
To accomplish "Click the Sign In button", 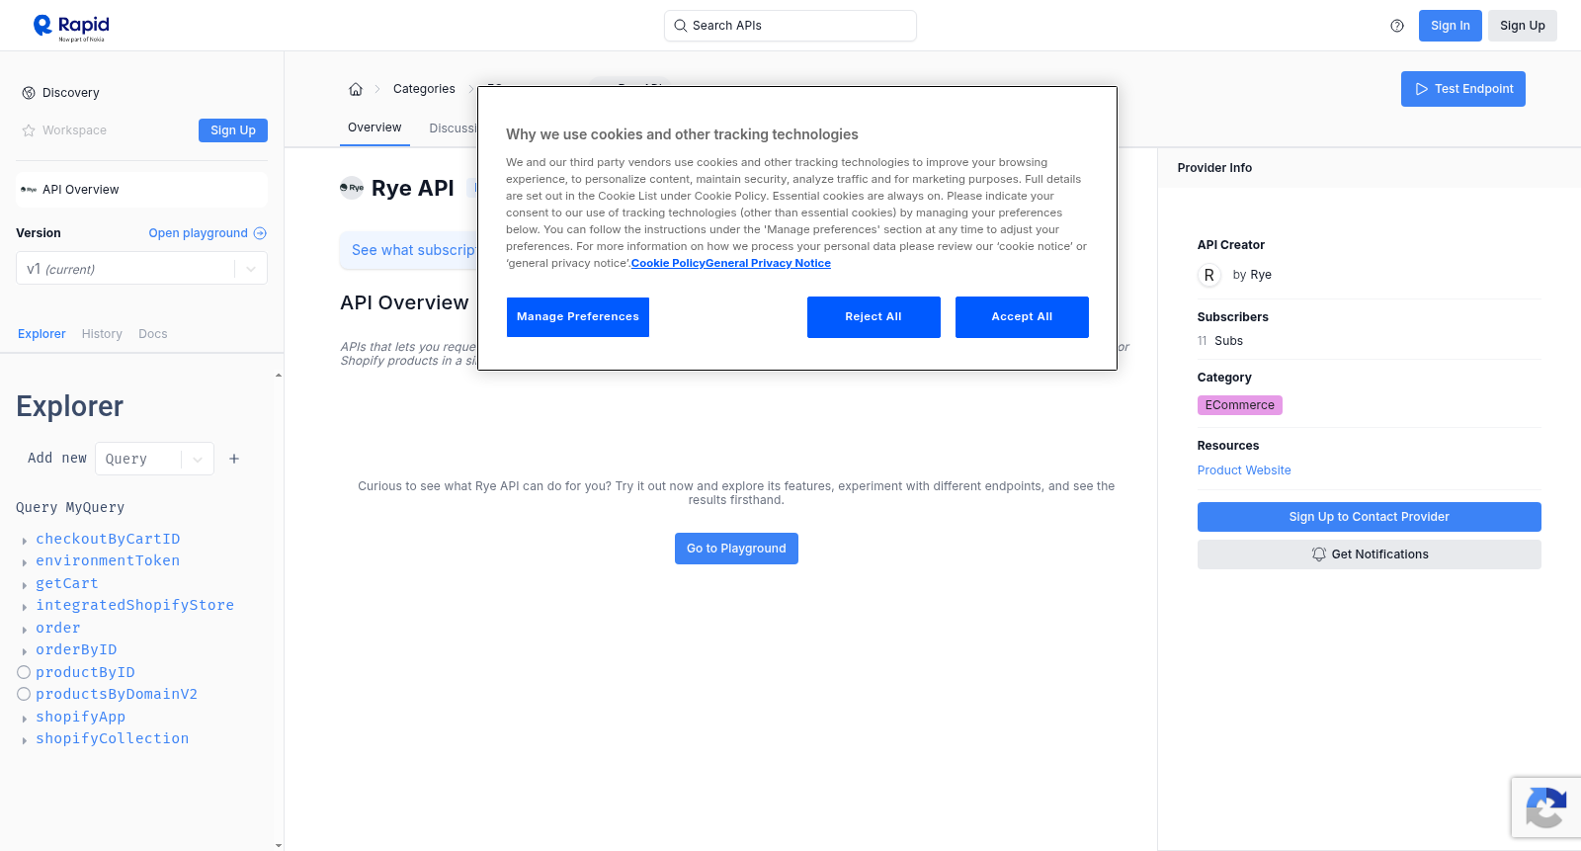I will [1451, 26].
